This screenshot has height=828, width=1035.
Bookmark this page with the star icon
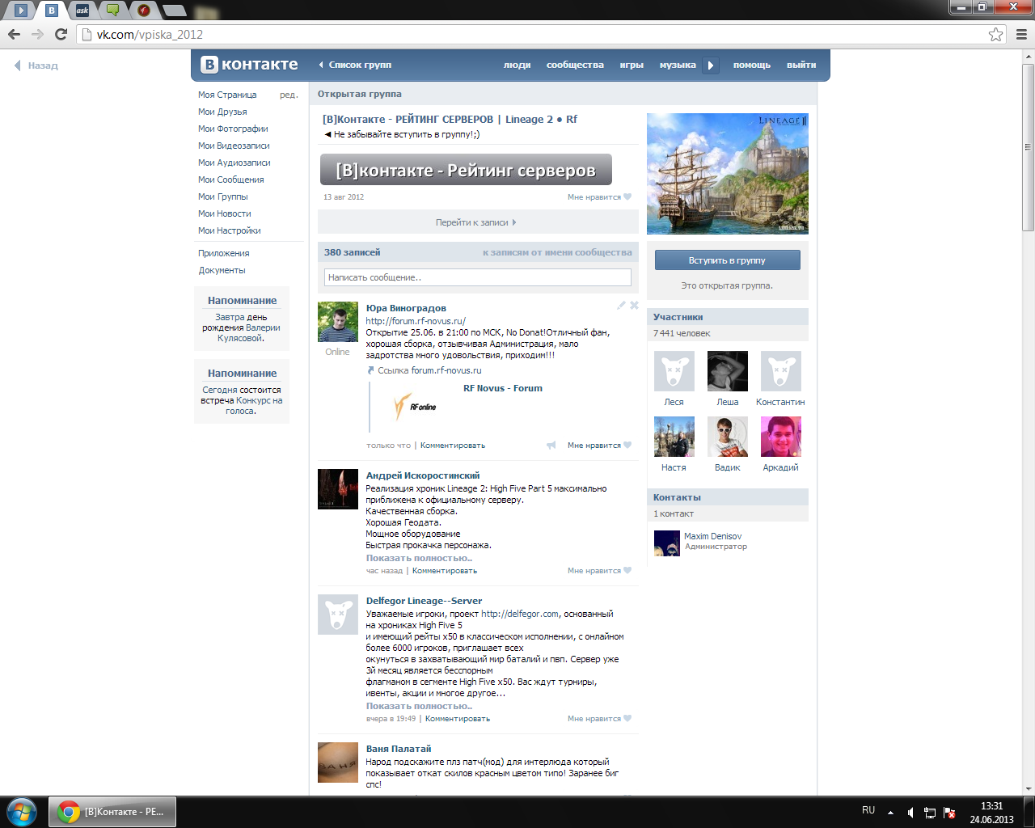[995, 34]
